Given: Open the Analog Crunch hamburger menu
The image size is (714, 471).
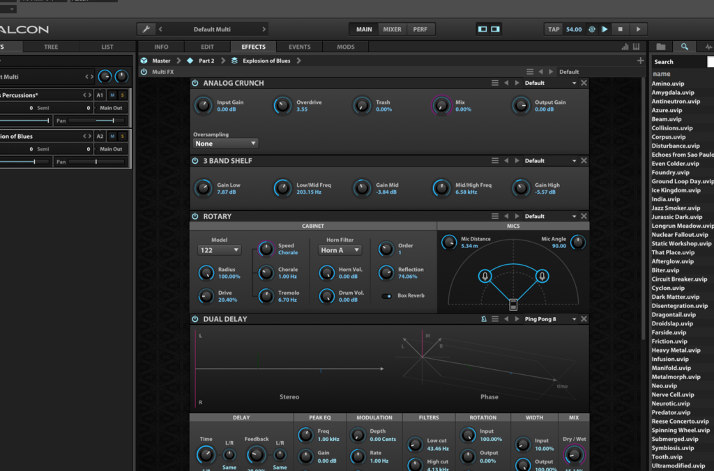Looking at the screenshot, I should click(495, 83).
